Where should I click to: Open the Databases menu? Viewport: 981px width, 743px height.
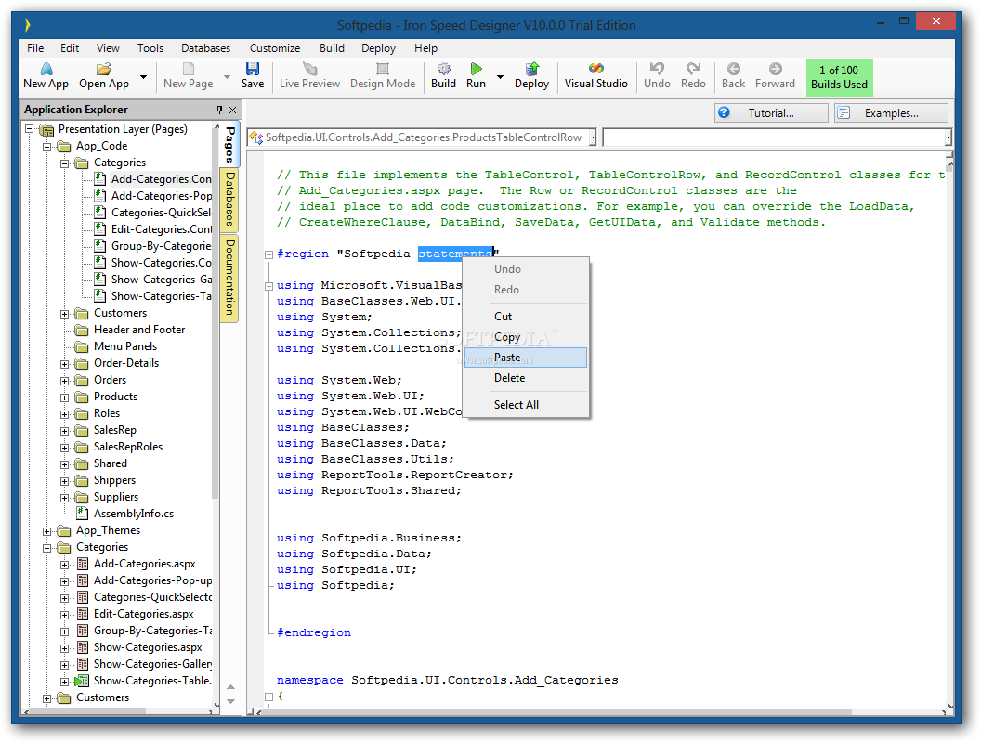pyautogui.click(x=206, y=48)
